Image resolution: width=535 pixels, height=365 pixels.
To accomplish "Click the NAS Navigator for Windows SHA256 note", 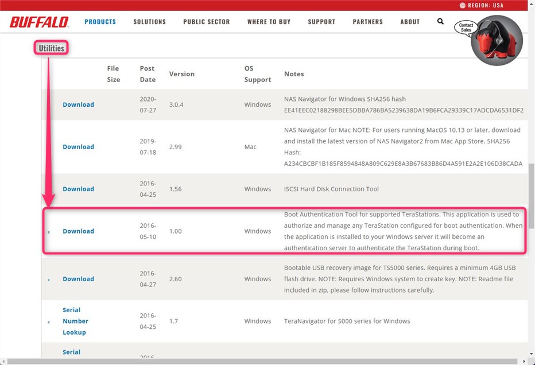I will (x=404, y=104).
